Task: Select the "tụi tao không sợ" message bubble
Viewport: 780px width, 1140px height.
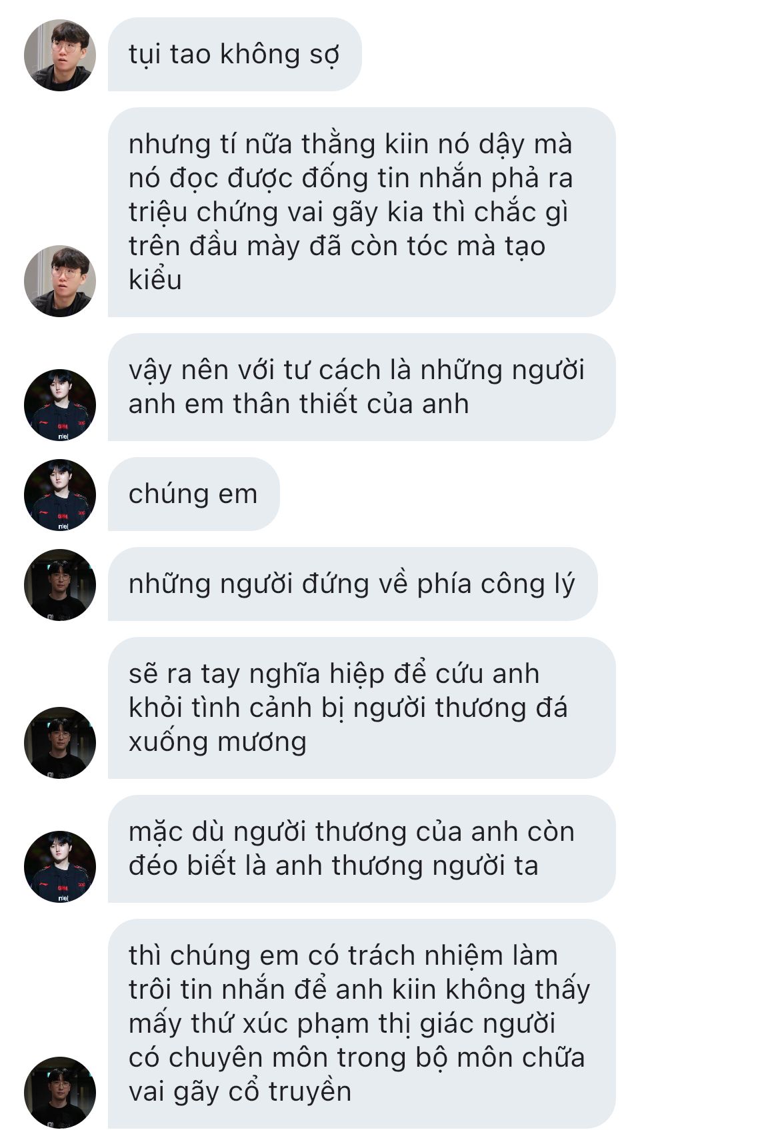Action: (235, 55)
